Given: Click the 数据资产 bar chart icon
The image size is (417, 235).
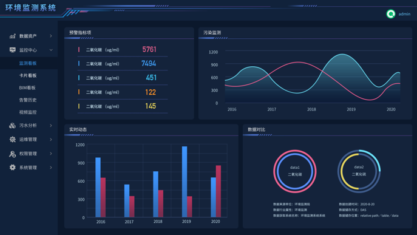Looking at the screenshot, I should (13, 36).
